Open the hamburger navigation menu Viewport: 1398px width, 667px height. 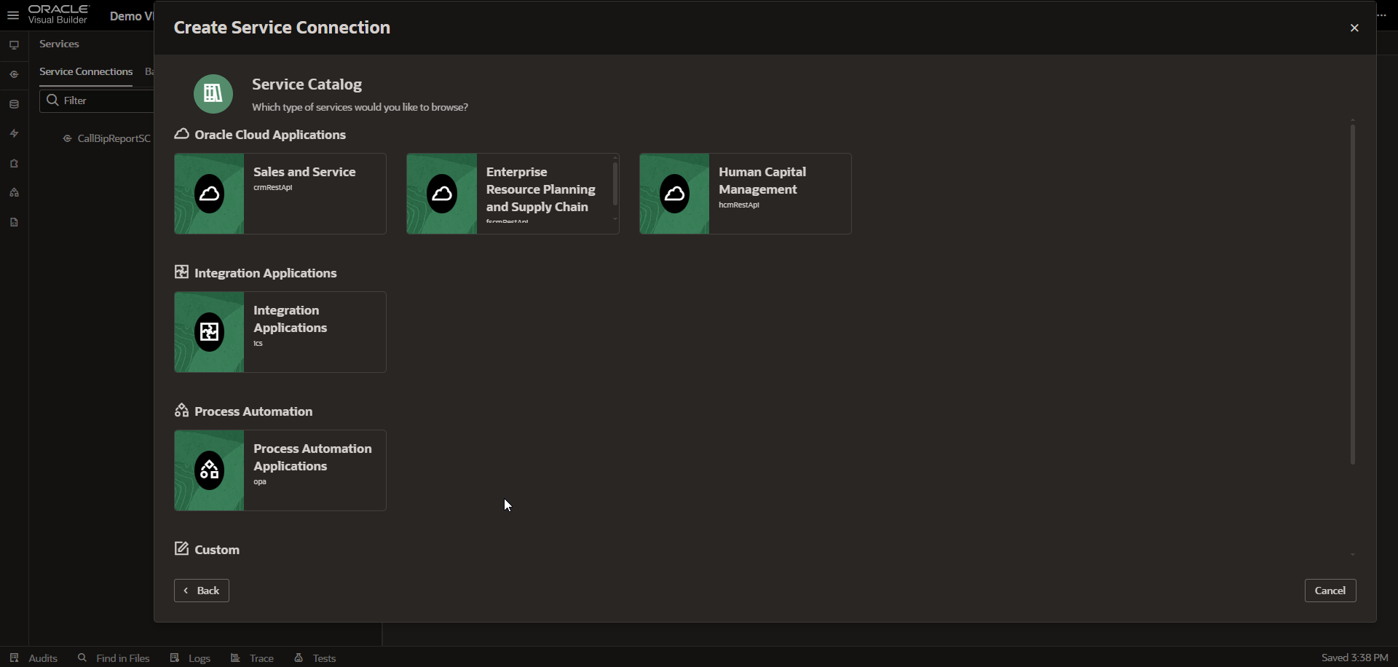[13, 15]
